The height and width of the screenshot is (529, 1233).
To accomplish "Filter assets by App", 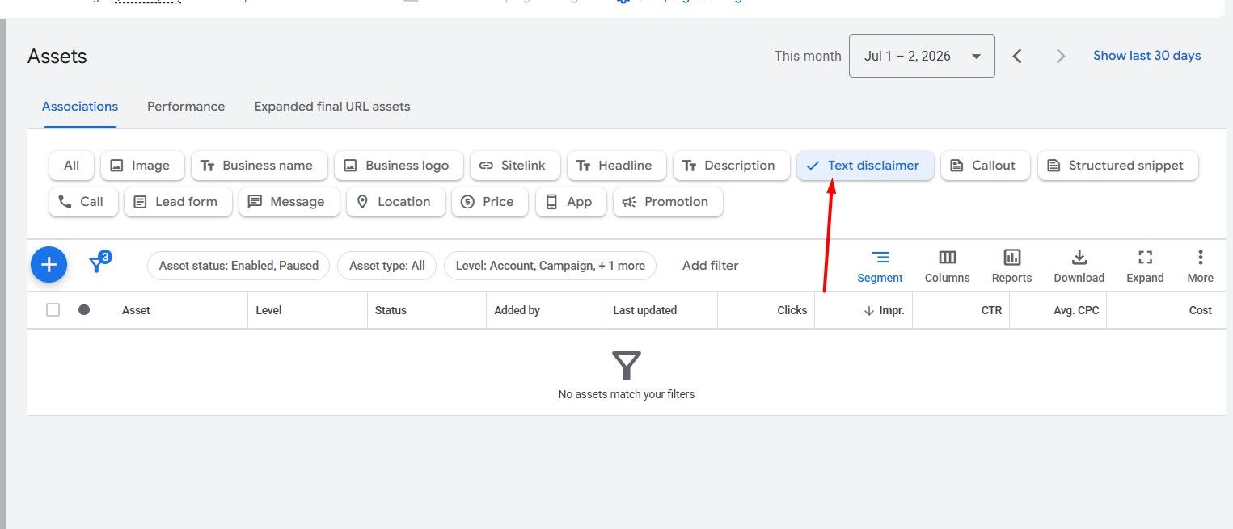I will tap(571, 202).
